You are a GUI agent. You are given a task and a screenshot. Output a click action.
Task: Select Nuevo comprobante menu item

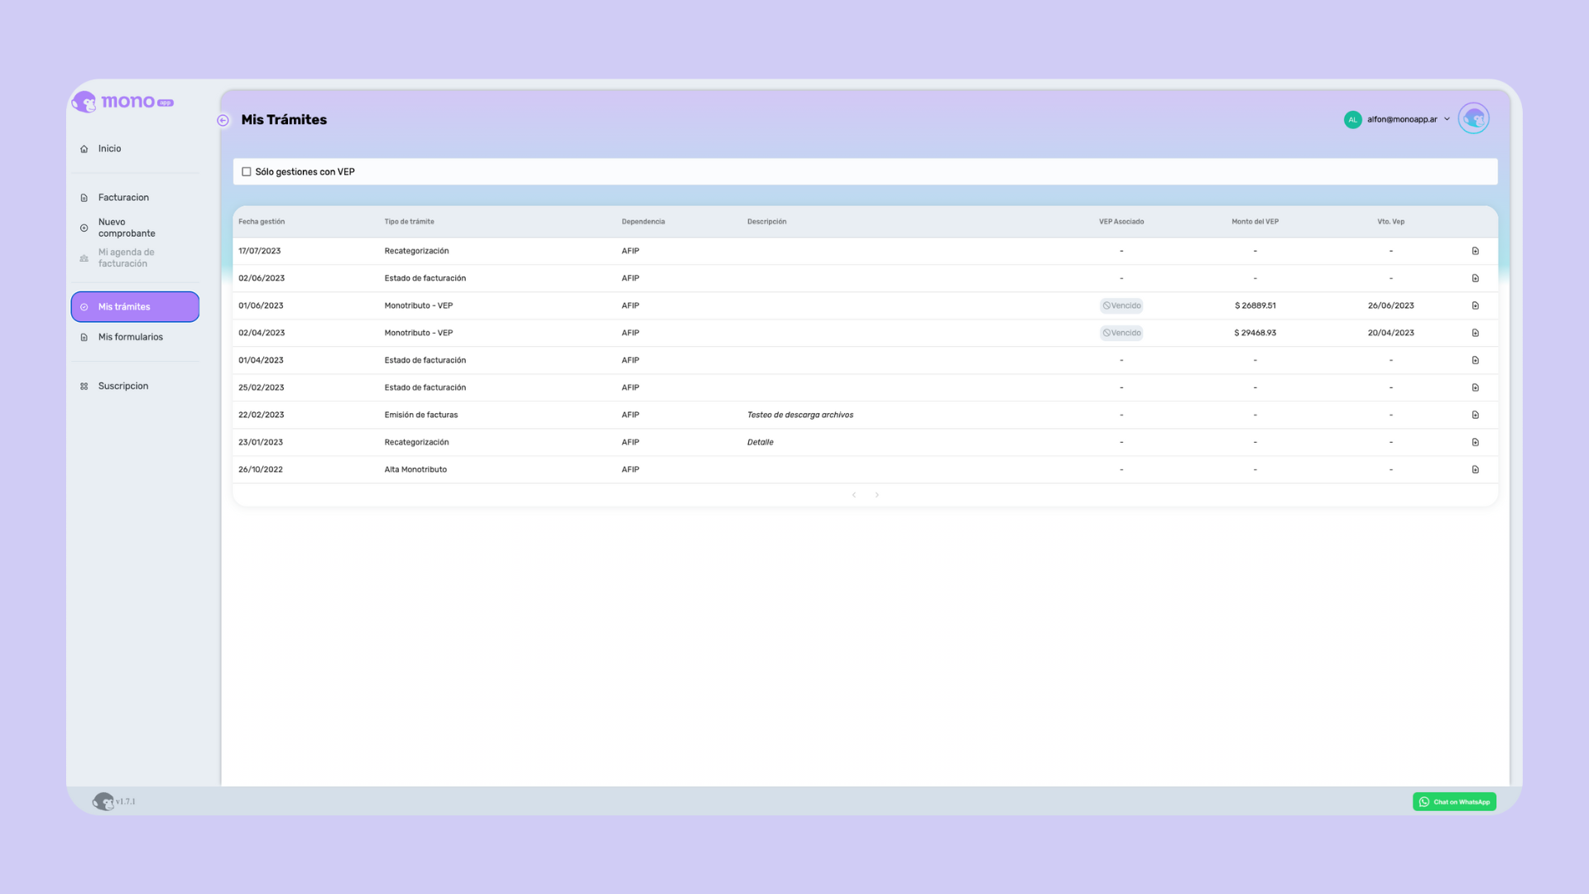coord(127,228)
